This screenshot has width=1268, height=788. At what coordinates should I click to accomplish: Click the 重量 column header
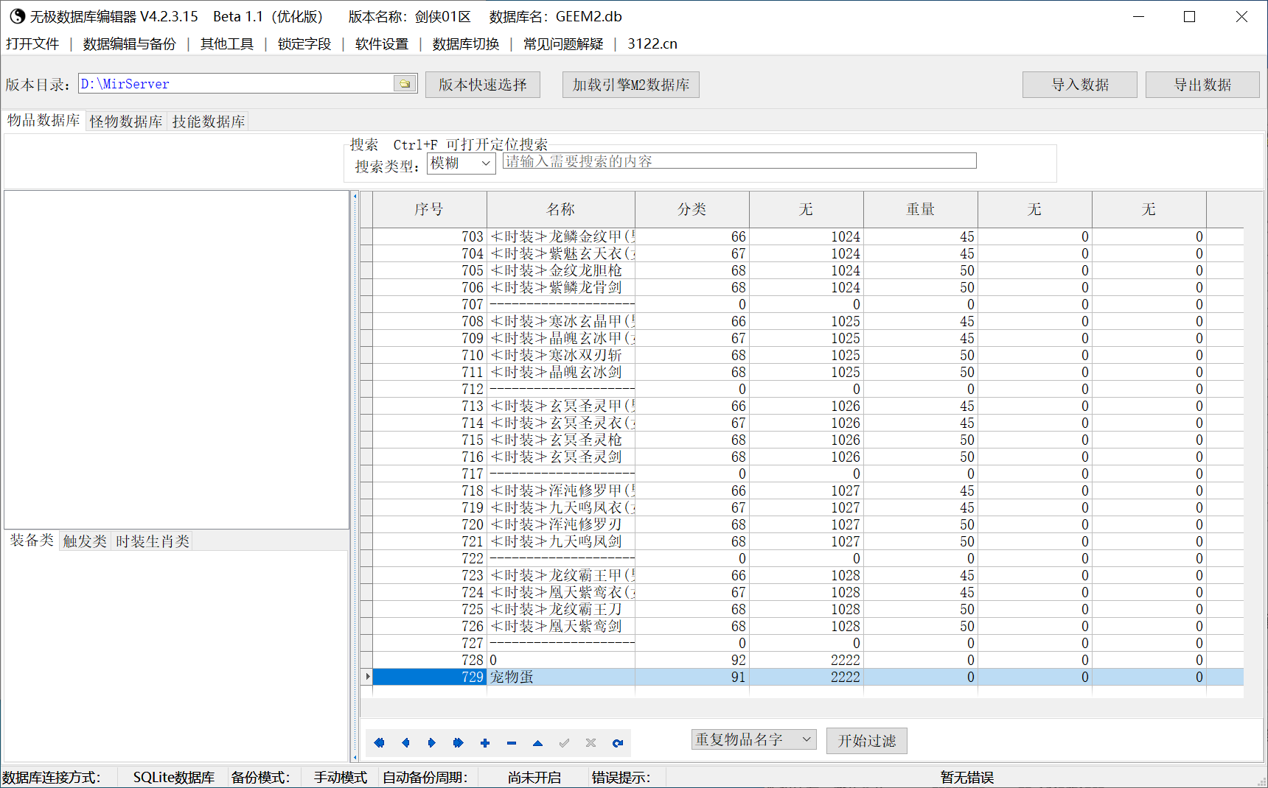pyautogui.click(x=921, y=209)
